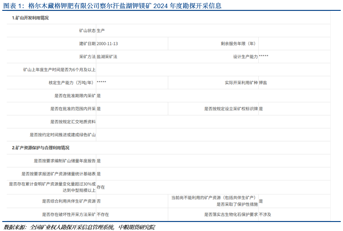Click the 存在 value for 资源量变化量超过30%
This screenshot has width=343, height=231.
pyautogui.click(x=101, y=187)
